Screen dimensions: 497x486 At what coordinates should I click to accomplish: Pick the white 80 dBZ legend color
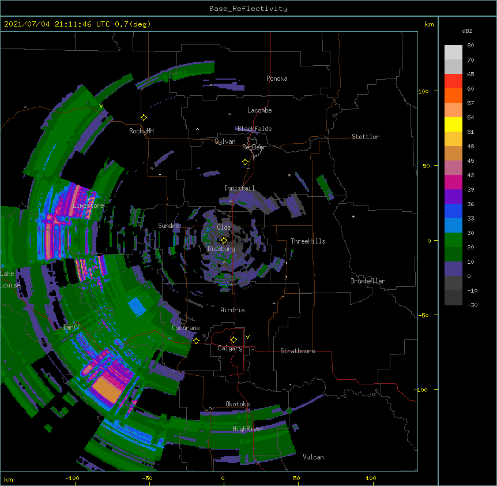pos(453,53)
